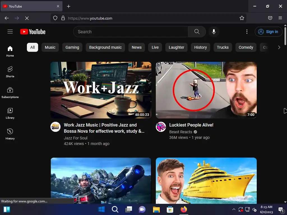Start voice search with the microphone icon

click(214, 32)
